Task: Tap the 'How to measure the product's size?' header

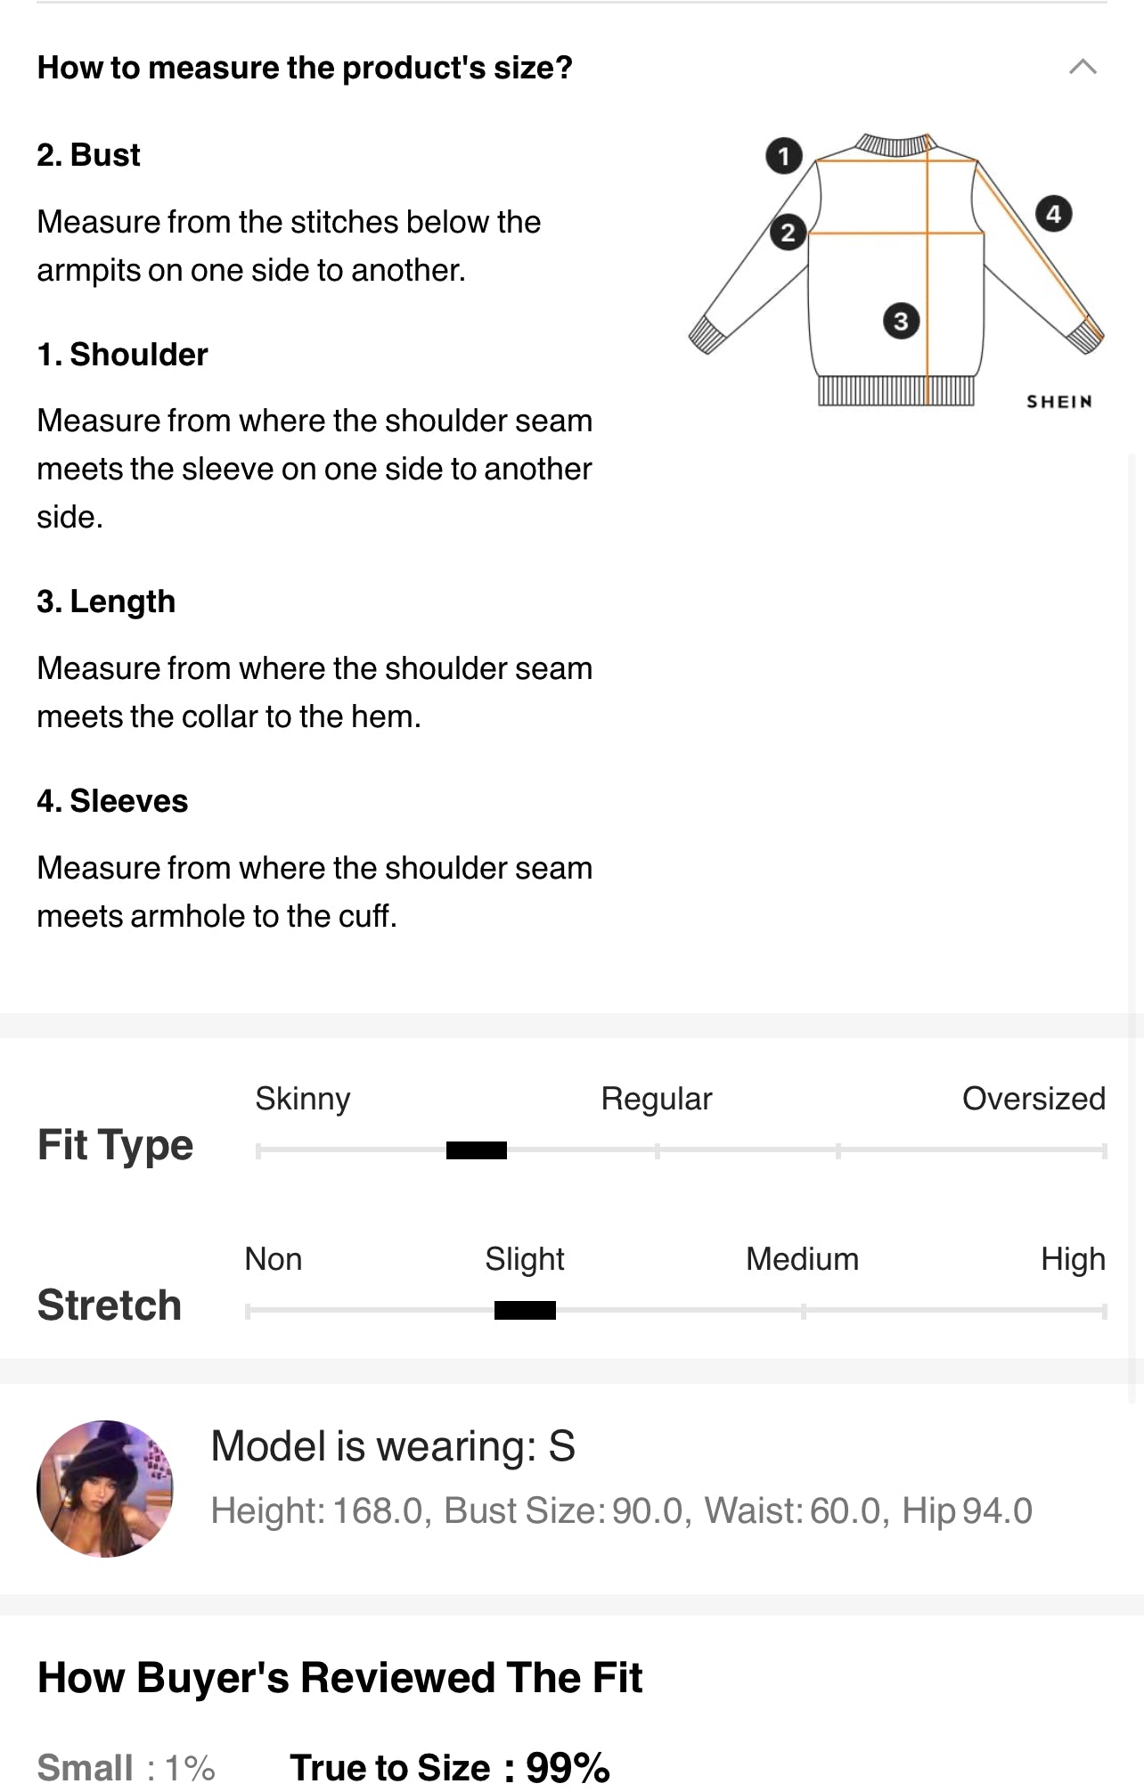Action: click(305, 68)
